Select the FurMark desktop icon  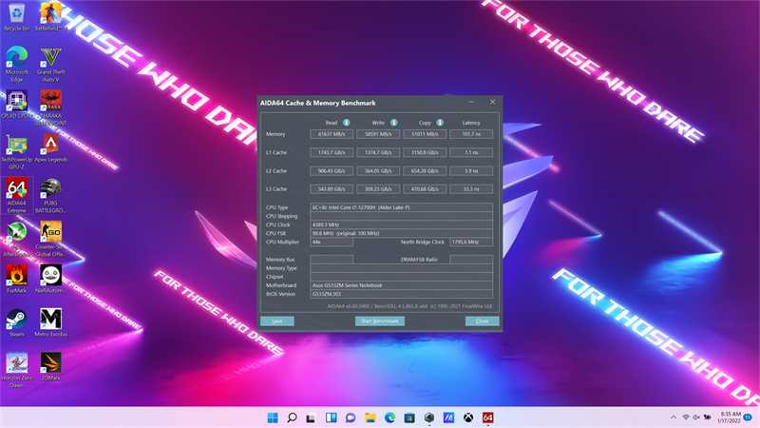[x=16, y=275]
